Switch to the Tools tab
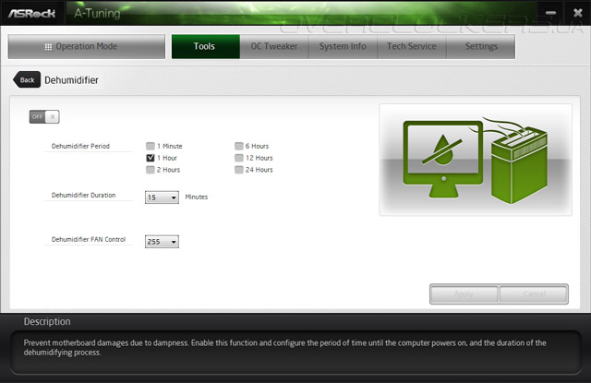Image resolution: width=591 pixels, height=383 pixels. (x=205, y=47)
